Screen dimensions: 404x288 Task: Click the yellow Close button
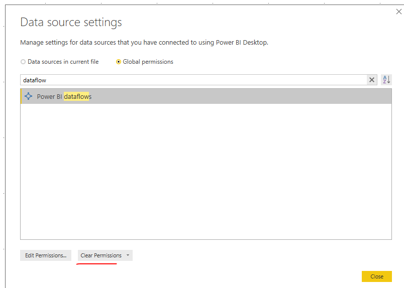pos(377,276)
